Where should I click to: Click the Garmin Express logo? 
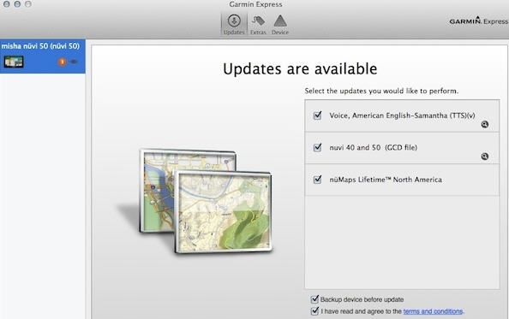479,21
